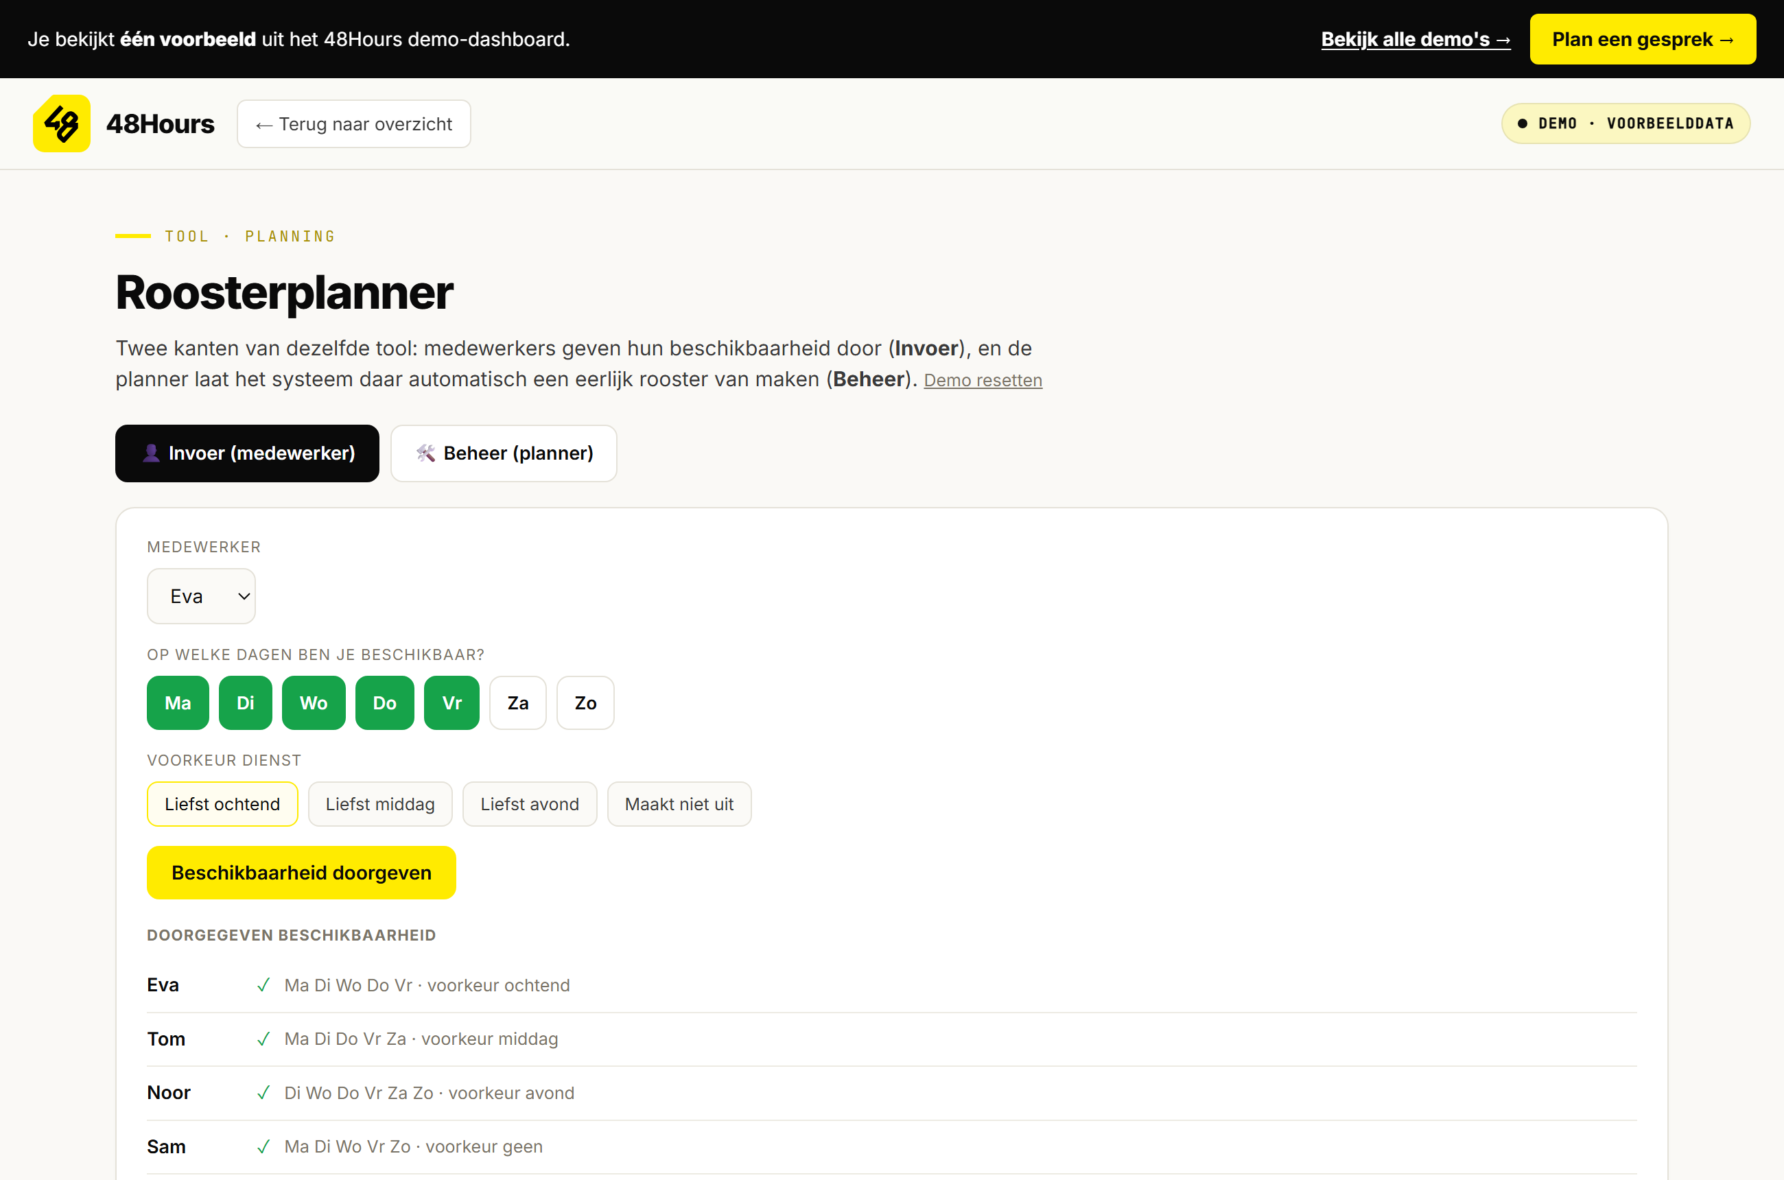The width and height of the screenshot is (1784, 1180).
Task: Pick the Maakt niet uit option
Action: (x=679, y=804)
